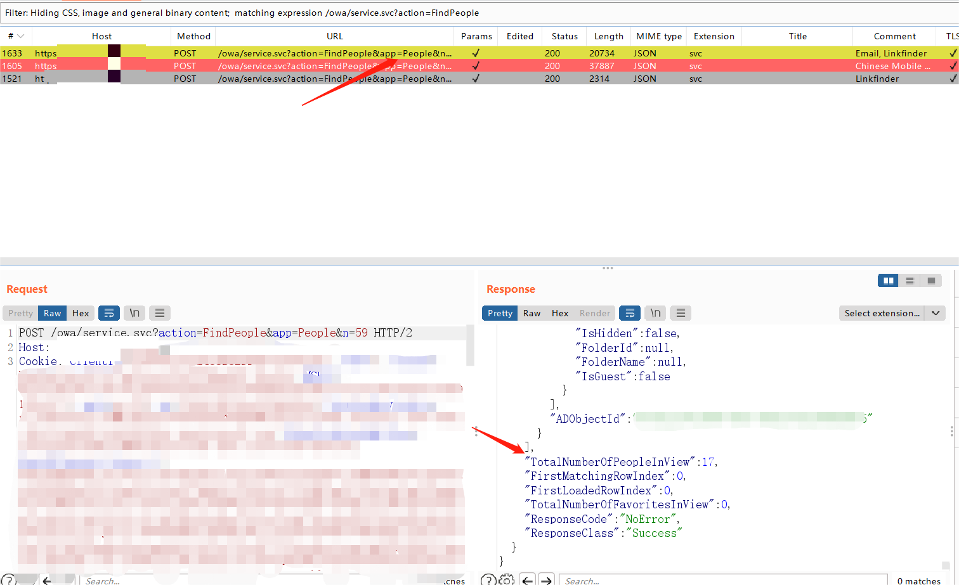The image size is (959, 585).
Task: Click the 'Chinese Mobile' comment cell
Action: pos(893,66)
